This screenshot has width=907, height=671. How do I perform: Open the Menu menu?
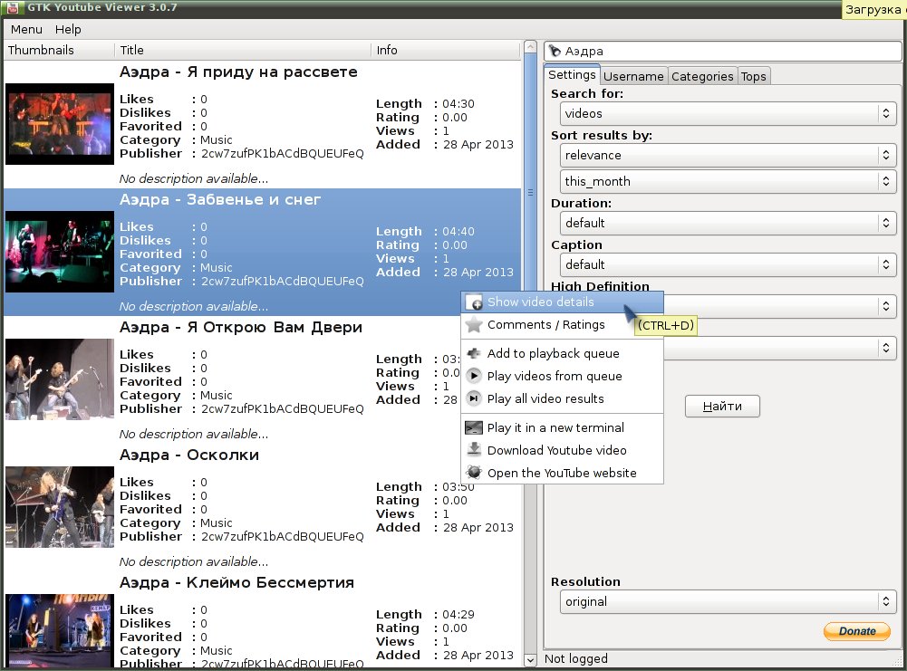click(x=26, y=30)
